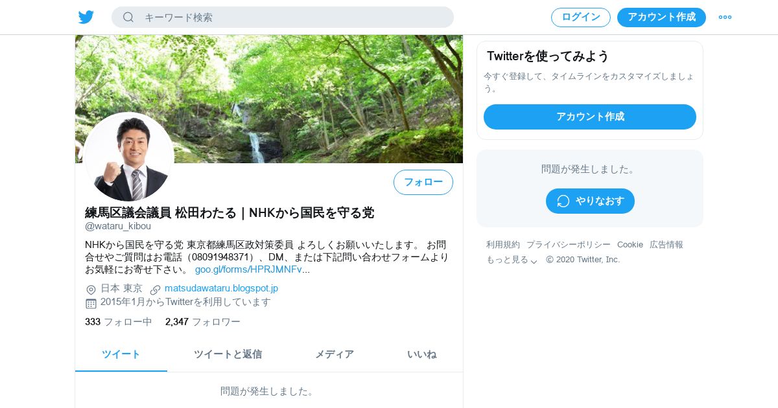Switch to ツイートと返信 tab
This screenshot has width=778, height=408.
(228, 354)
